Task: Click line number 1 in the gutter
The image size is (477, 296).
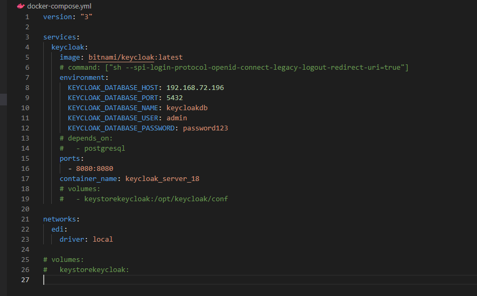Action: (27, 17)
